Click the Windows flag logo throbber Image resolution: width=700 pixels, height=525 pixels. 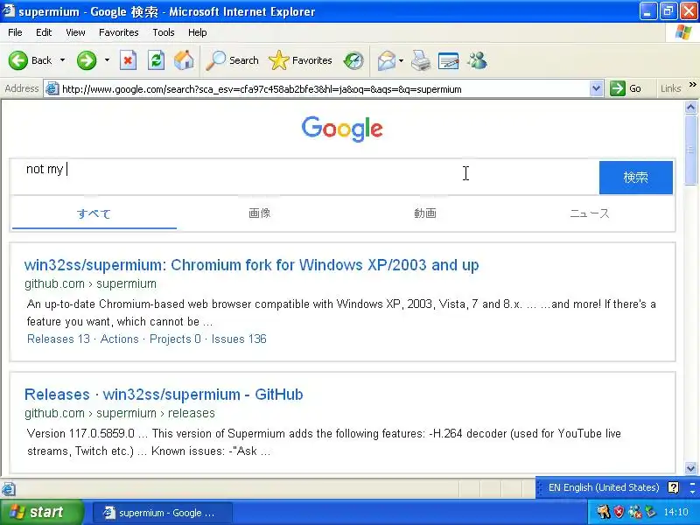coord(683,32)
